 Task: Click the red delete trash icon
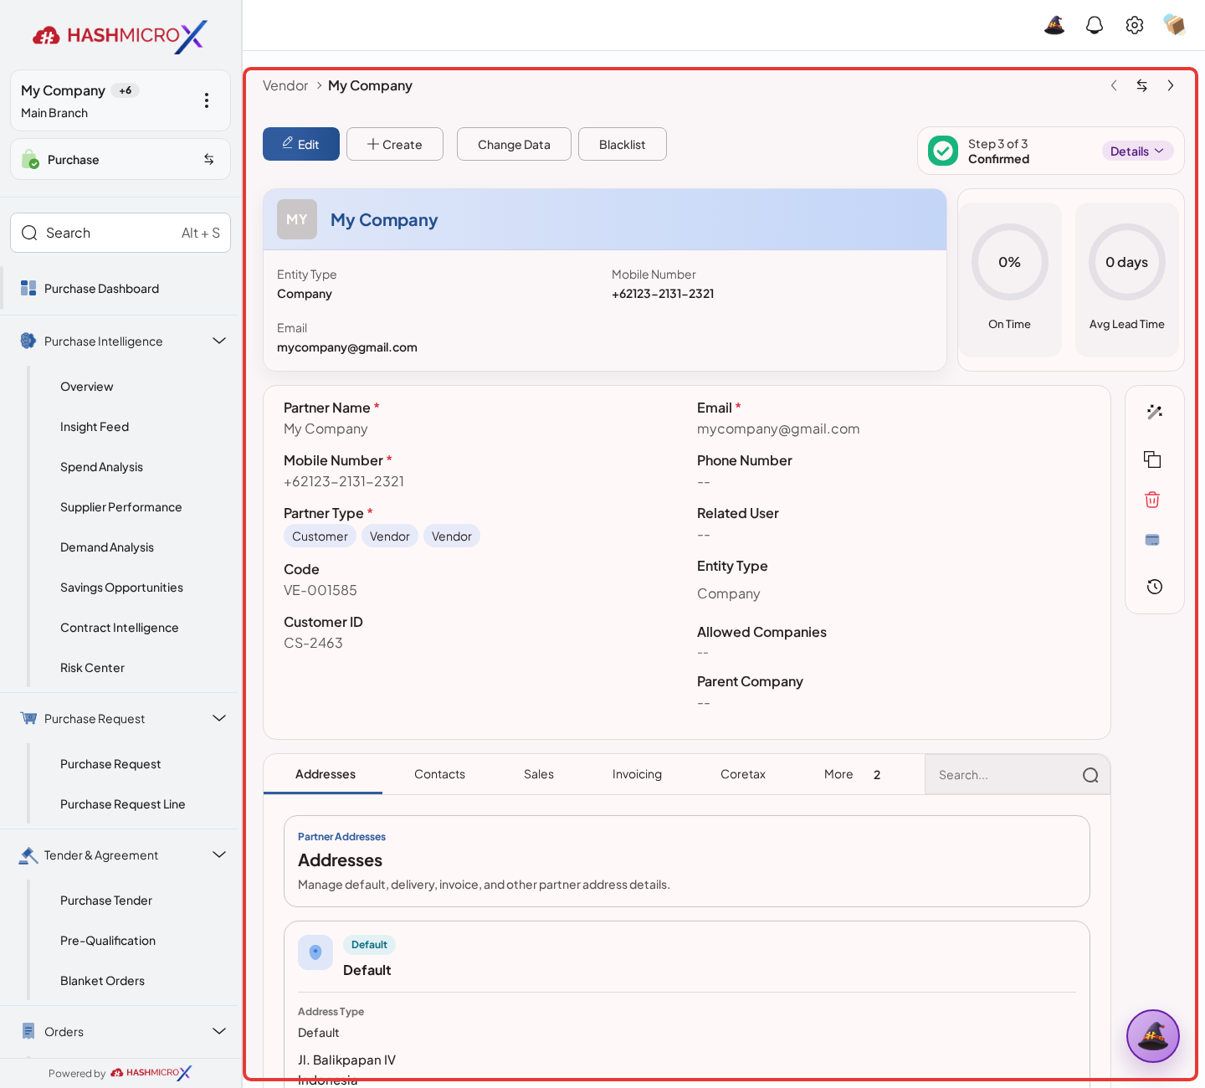[x=1152, y=500]
